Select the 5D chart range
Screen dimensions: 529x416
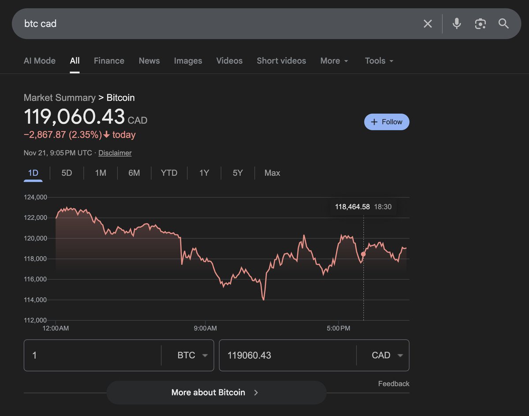(x=67, y=173)
